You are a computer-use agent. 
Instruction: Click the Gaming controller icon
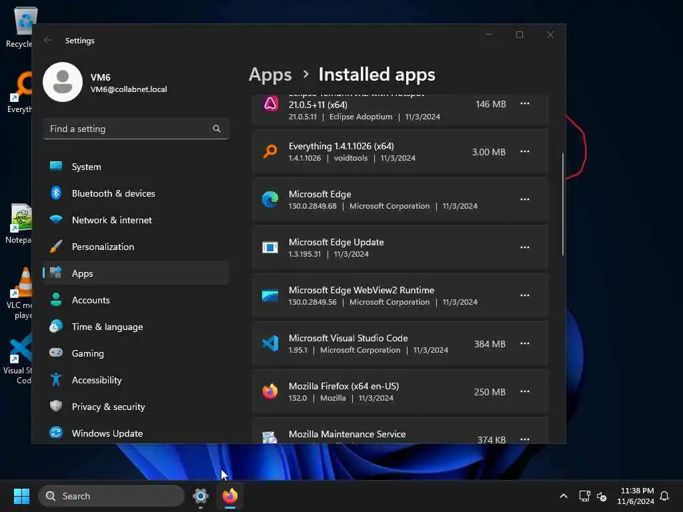coord(56,352)
